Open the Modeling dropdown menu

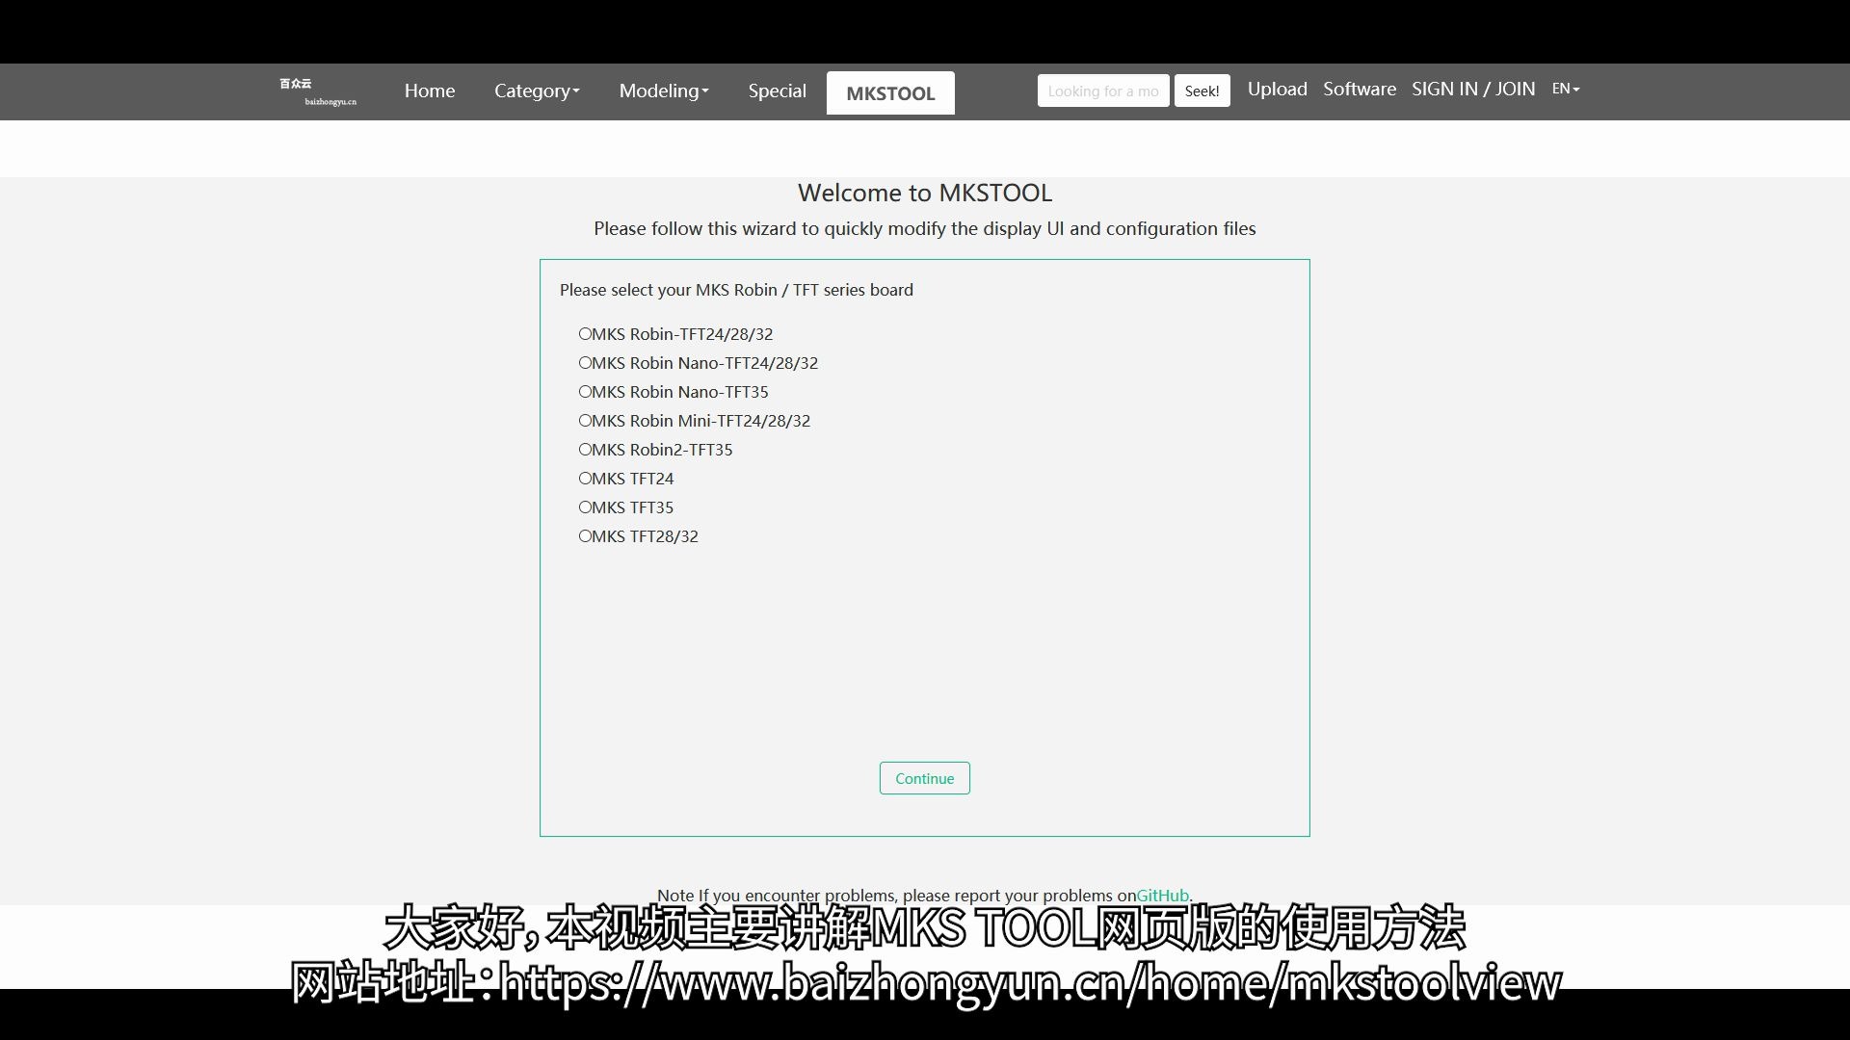pos(663,91)
